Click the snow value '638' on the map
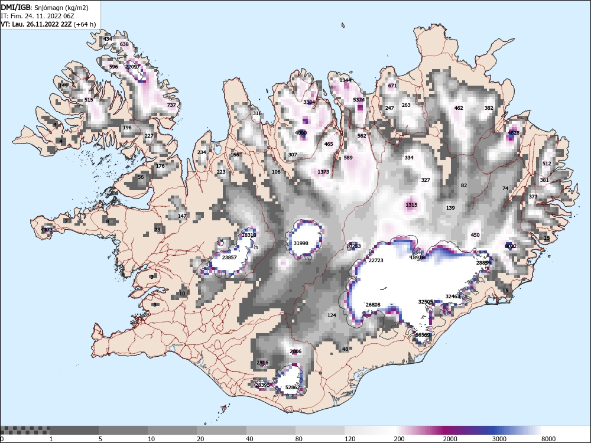591x443 pixels. 124,44
